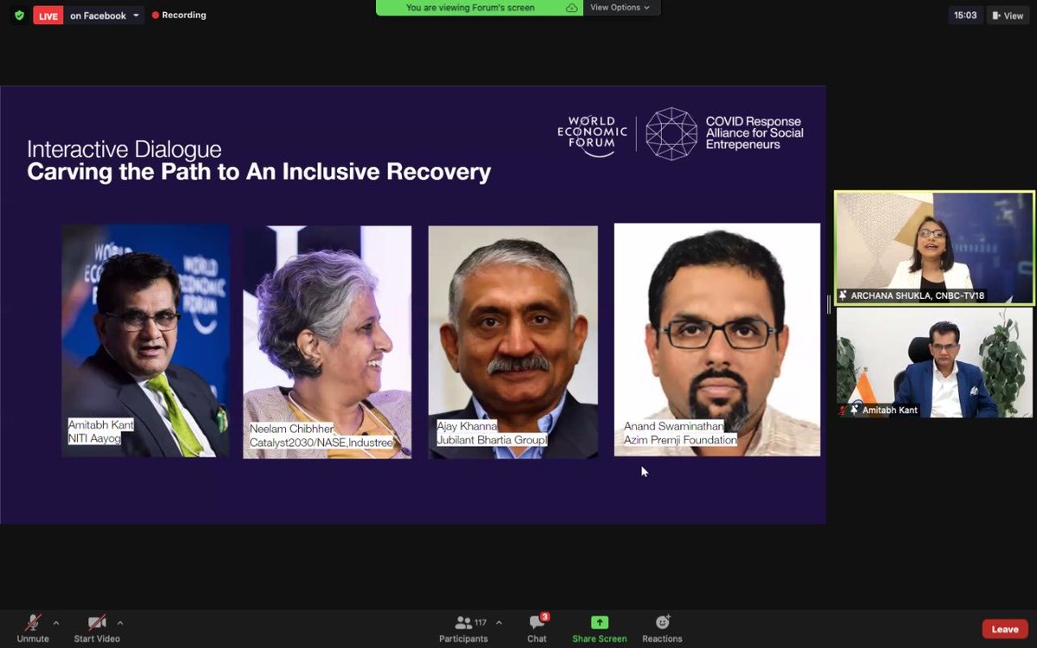The width and height of the screenshot is (1037, 648).
Task: Open the Participants panel
Action: point(464,628)
